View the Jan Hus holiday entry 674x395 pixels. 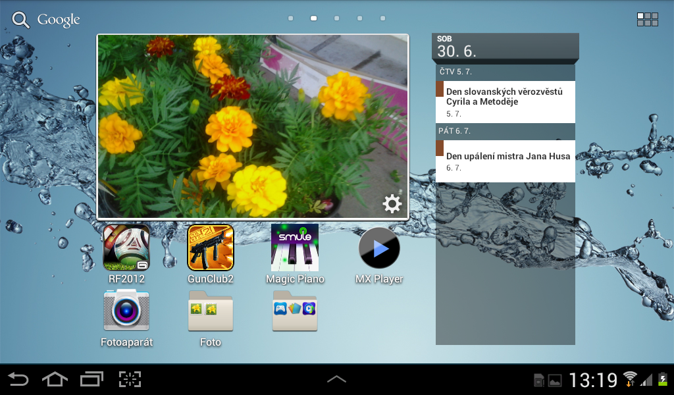coord(507,158)
